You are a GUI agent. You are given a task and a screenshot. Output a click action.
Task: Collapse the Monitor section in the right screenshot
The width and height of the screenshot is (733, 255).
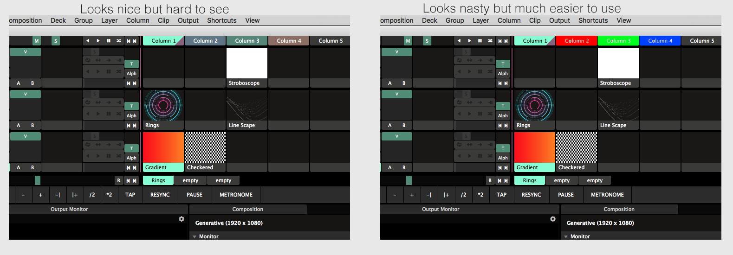pyautogui.click(x=566, y=236)
